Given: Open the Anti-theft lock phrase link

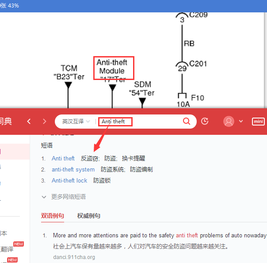Looking at the screenshot, I should (69, 180).
